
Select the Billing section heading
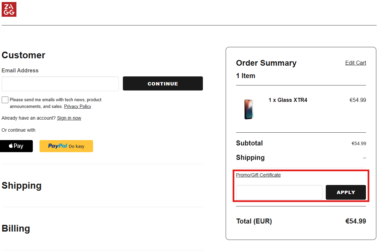click(x=16, y=229)
